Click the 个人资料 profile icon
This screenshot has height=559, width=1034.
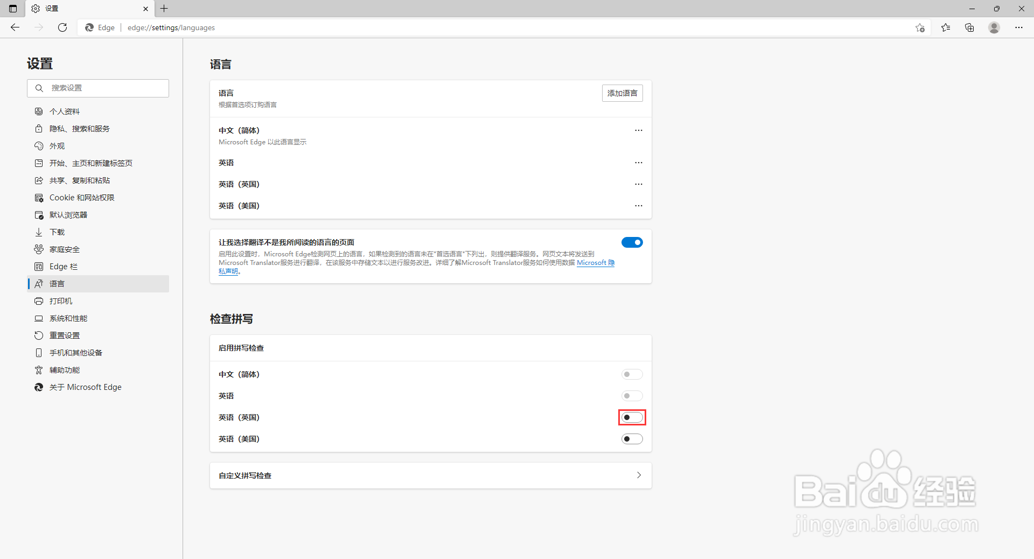click(39, 111)
